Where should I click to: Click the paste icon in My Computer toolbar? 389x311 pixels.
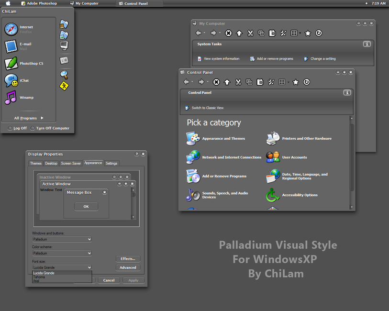(x=272, y=33)
